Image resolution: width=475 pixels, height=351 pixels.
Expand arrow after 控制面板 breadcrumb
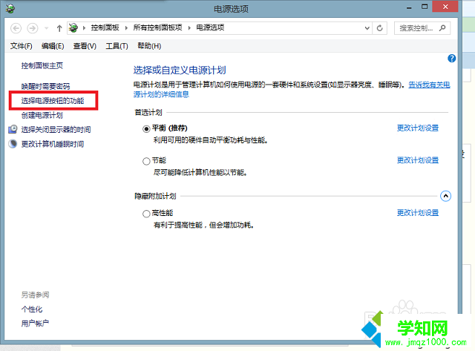tap(126, 28)
